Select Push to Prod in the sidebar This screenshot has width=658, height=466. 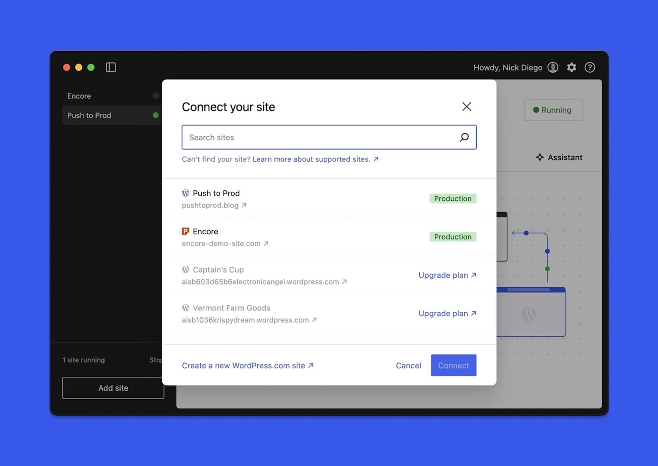coord(111,115)
